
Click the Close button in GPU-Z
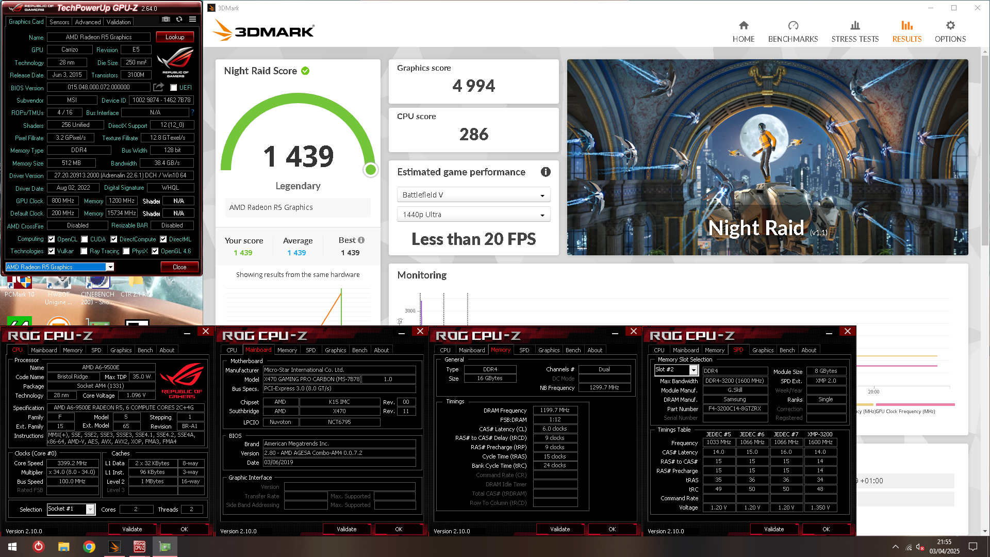(179, 267)
